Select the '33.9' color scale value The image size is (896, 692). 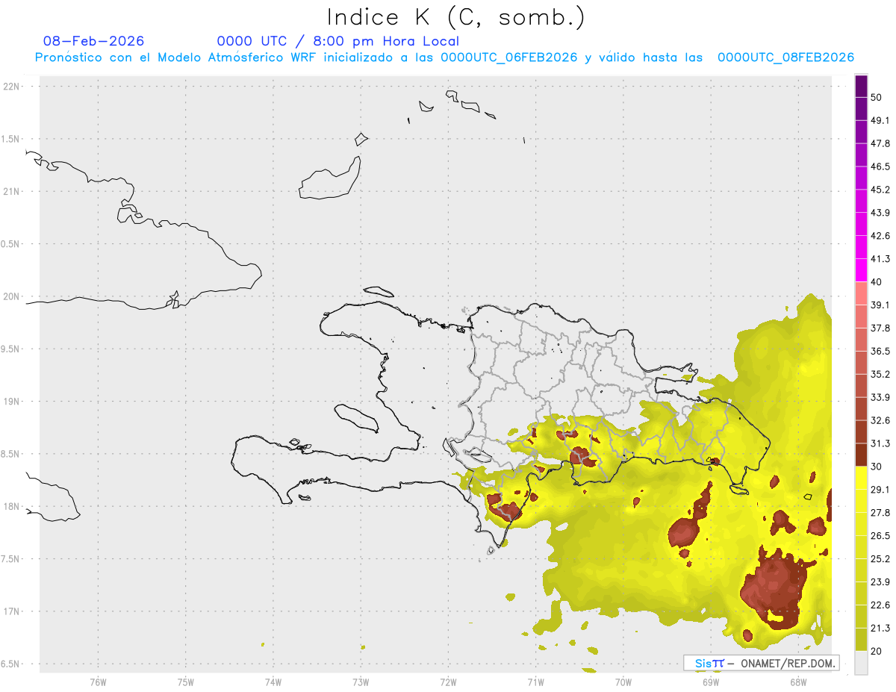coord(880,397)
